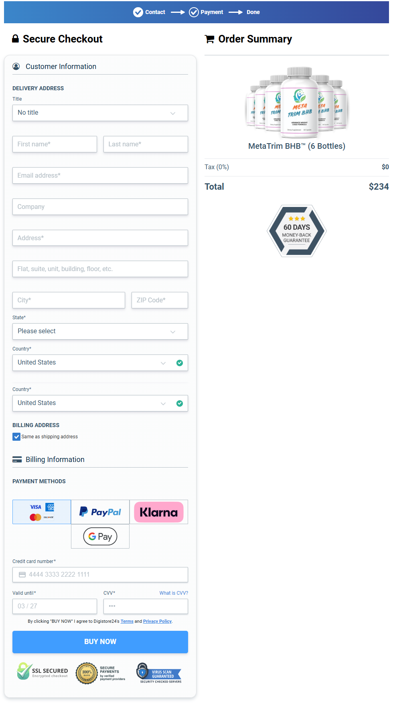The image size is (393, 705).
Task: Open the first Country dropdown
Action: [x=100, y=363]
